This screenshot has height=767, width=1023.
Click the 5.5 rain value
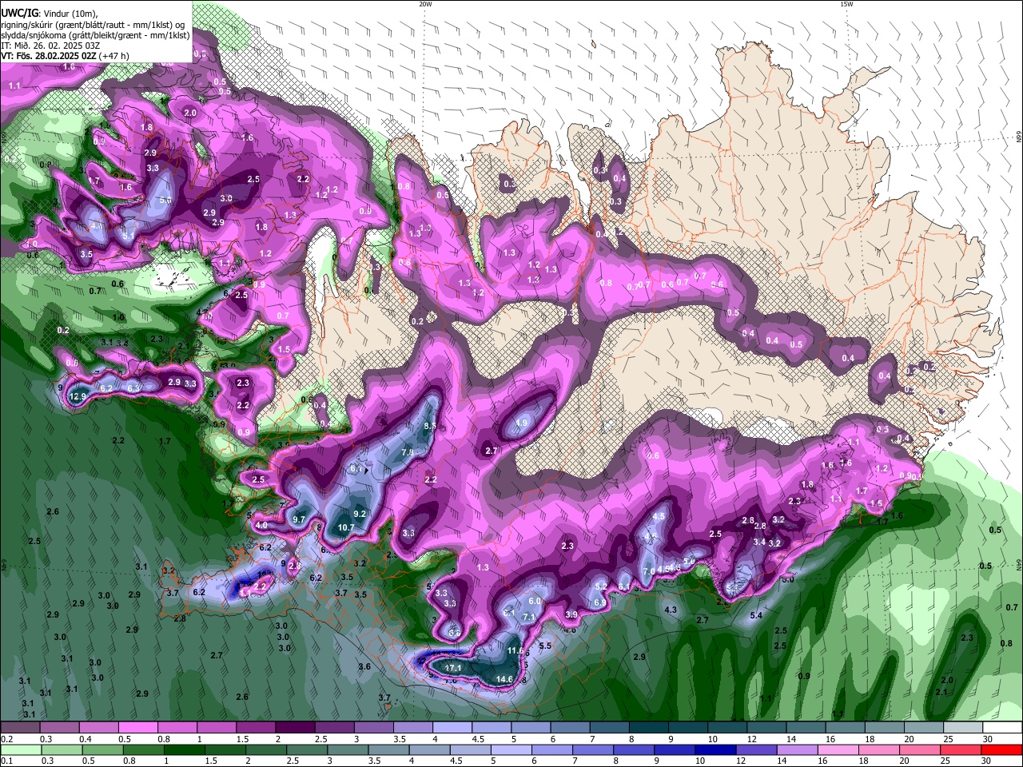[545, 646]
